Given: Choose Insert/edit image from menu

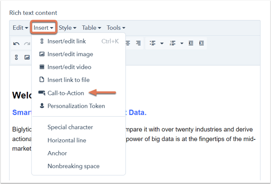Looking at the screenshot, I should [x=79, y=54].
